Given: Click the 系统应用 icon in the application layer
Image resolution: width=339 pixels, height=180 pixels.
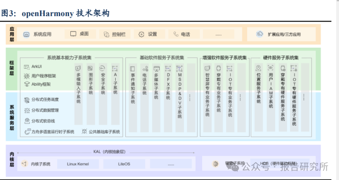Looking at the screenshot, I should (x=26, y=35).
